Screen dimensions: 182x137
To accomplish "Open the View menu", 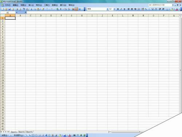I will [23, 5].
